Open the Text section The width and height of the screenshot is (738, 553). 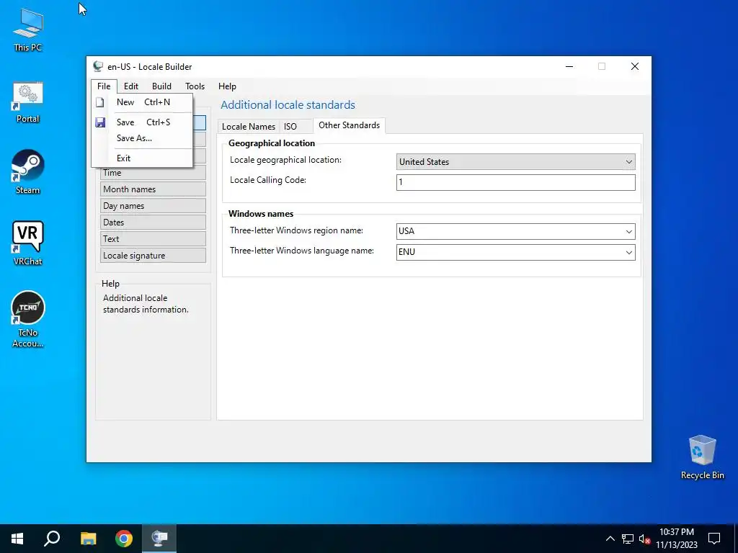153,238
